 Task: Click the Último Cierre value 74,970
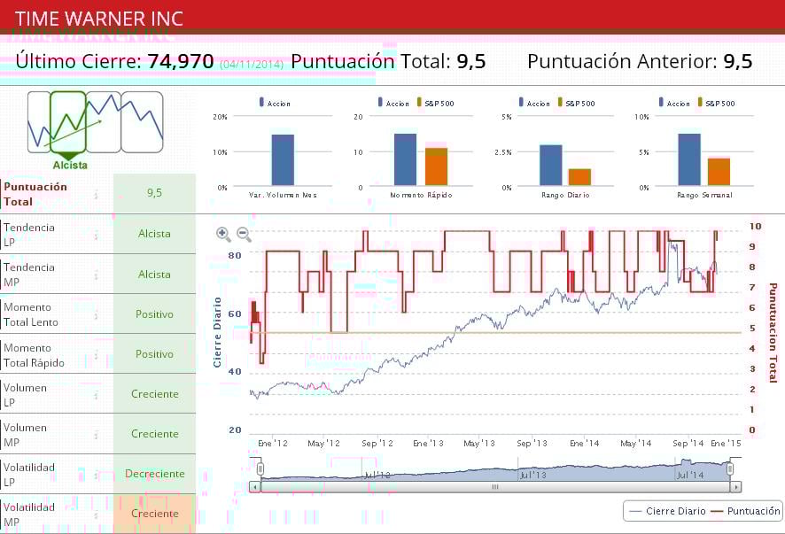coord(181,62)
